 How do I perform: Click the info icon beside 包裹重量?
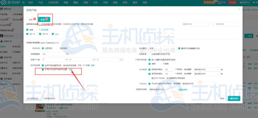click(x=39, y=54)
